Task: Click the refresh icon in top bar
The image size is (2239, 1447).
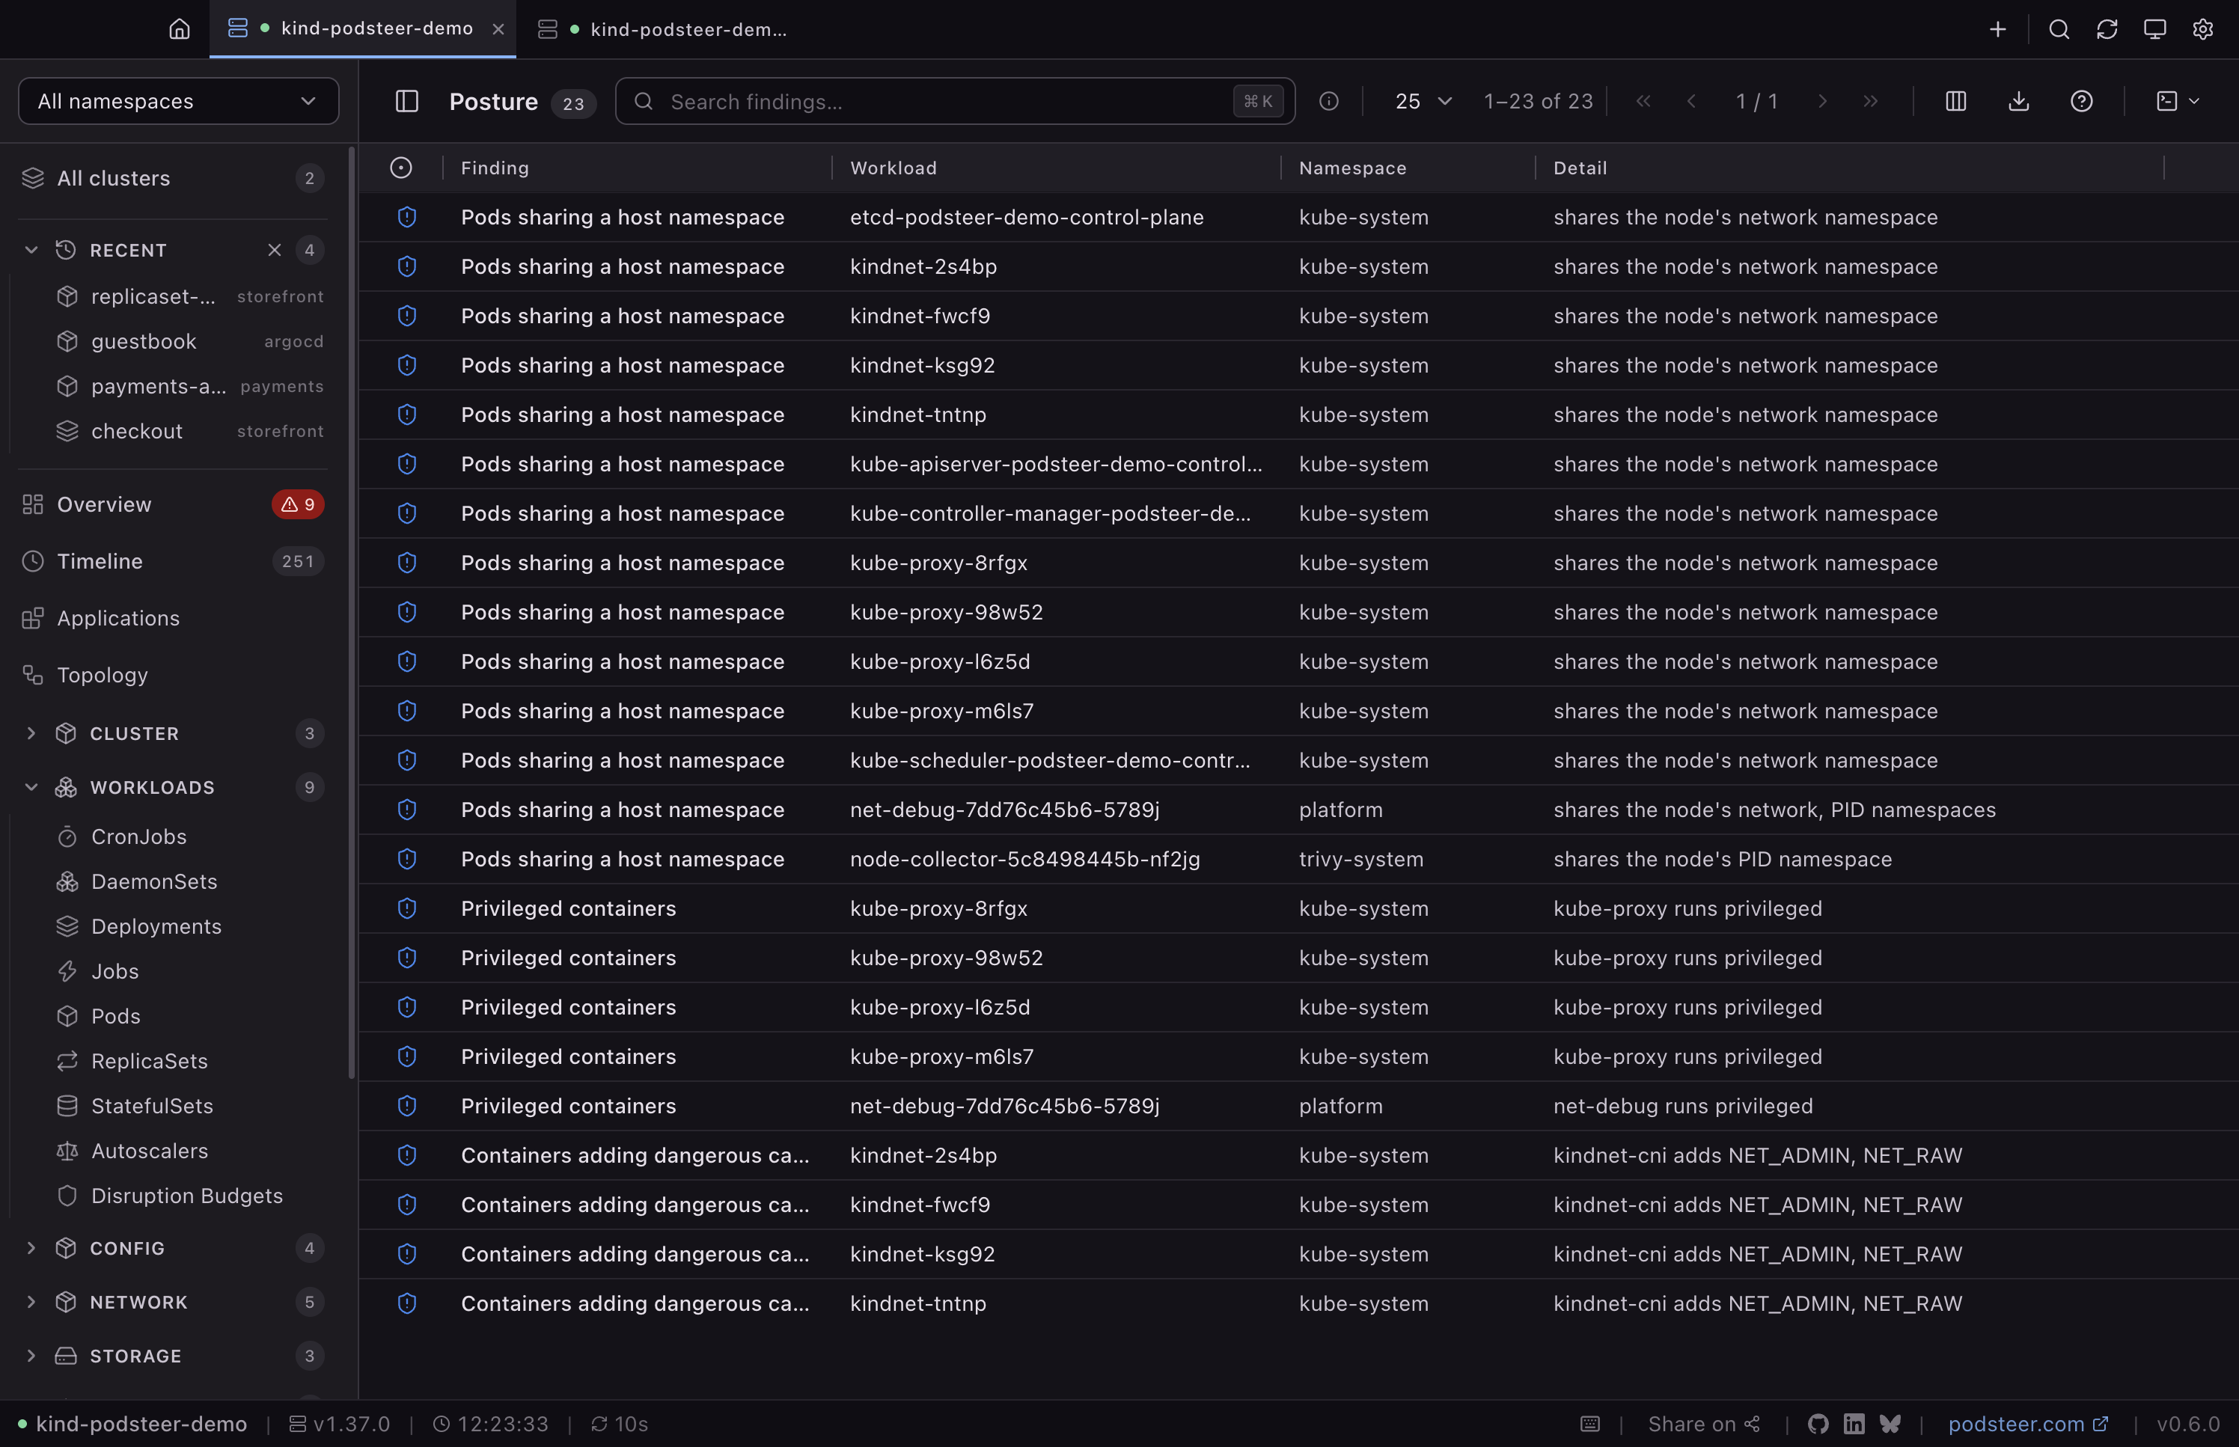Action: click(2107, 29)
